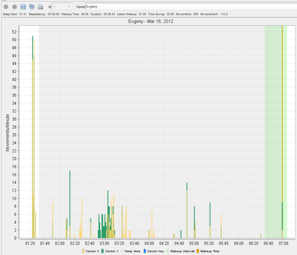Click the Name field containing Evgeny
The width and height of the screenshot is (297, 255).
tap(191, 7)
